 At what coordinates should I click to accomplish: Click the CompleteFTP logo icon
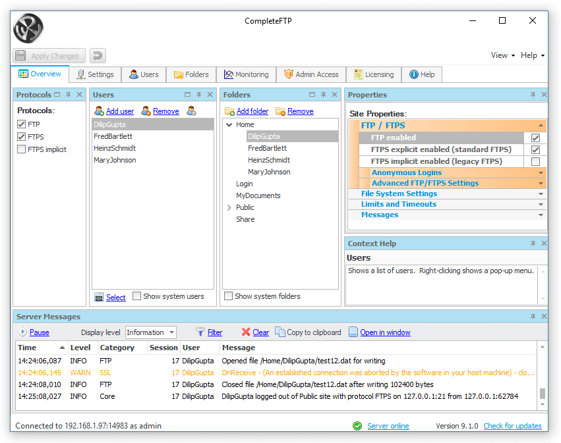pyautogui.click(x=28, y=28)
